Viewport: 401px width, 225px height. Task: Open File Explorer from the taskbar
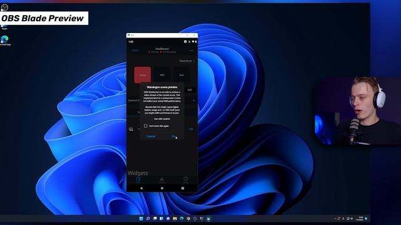coord(175,219)
